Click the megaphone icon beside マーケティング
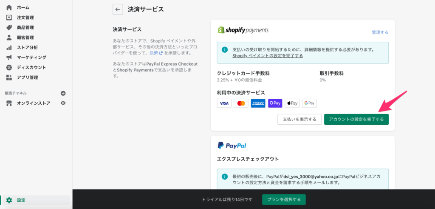This screenshot has height=209, width=435. 9,57
